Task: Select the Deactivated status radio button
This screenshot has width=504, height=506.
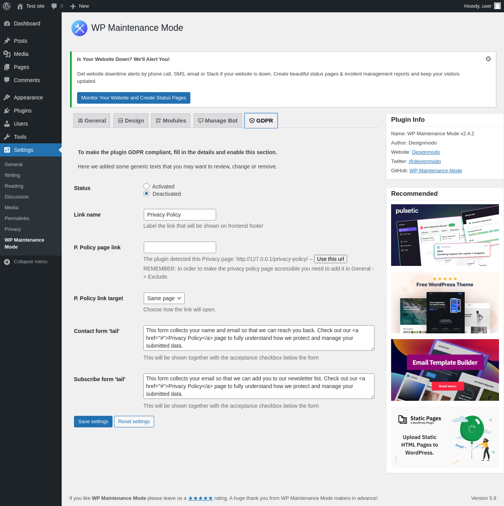Action: tap(146, 193)
